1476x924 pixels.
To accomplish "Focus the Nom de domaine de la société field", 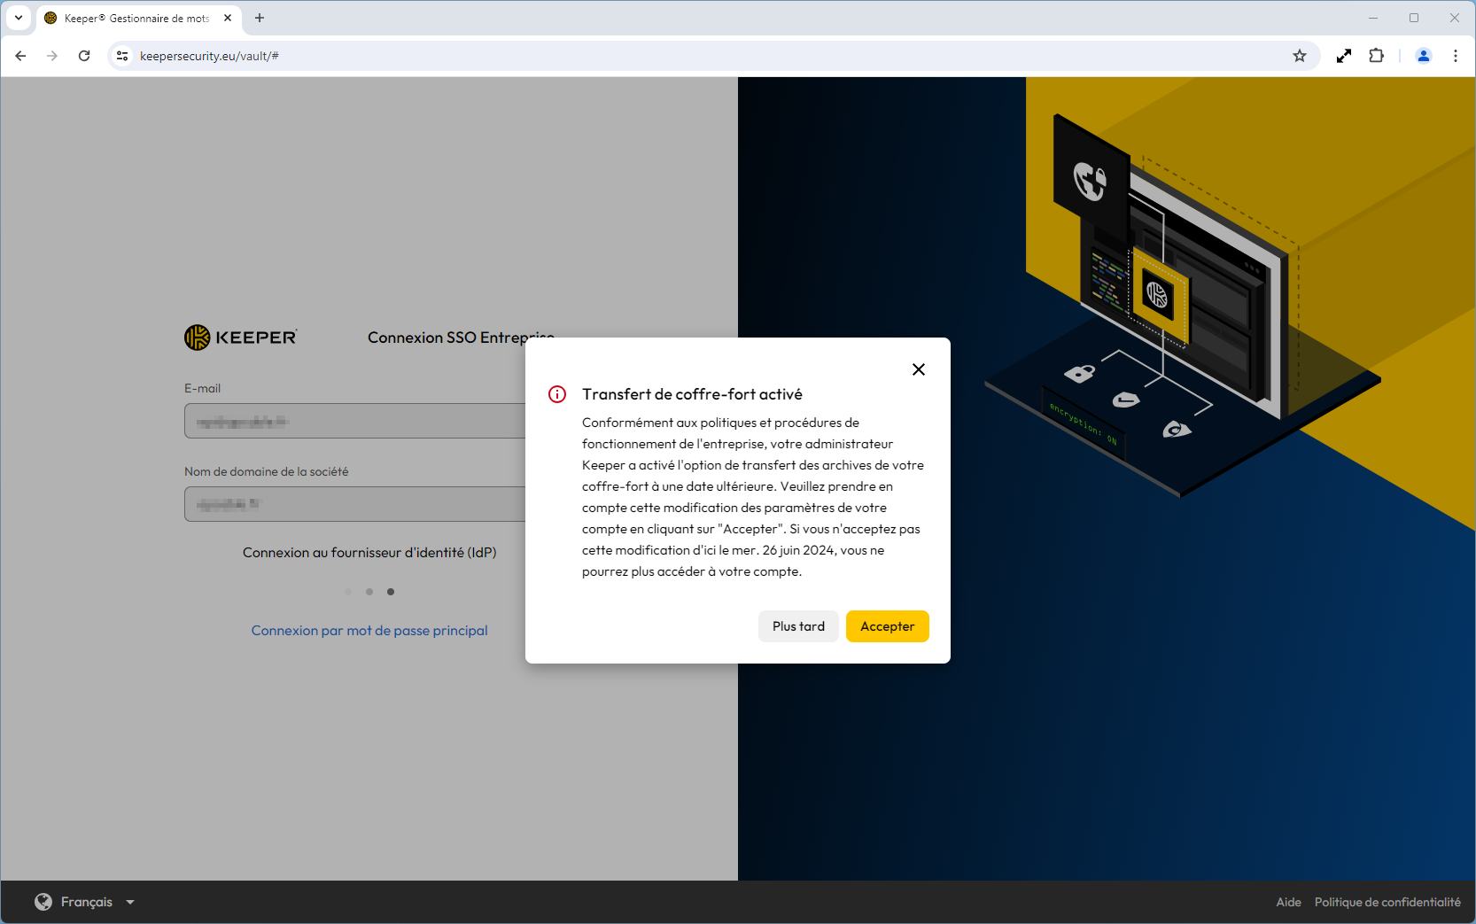I will pos(355,504).
